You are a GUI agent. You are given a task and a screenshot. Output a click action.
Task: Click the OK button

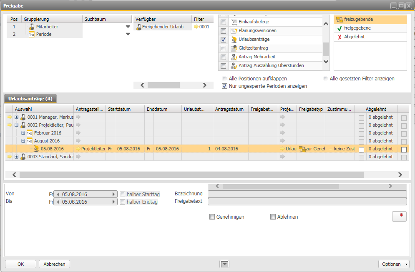point(20,264)
